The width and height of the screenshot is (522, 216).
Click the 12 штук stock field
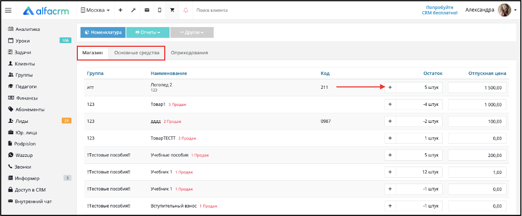tap(419, 172)
